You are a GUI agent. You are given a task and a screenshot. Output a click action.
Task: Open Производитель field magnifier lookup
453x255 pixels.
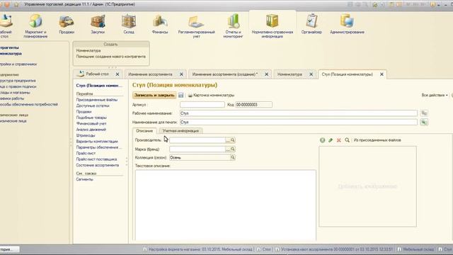pyautogui.click(x=233, y=140)
